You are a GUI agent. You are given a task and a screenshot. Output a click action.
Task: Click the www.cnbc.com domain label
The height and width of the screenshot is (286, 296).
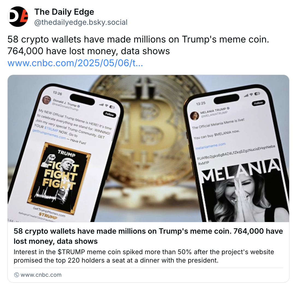click(41, 275)
